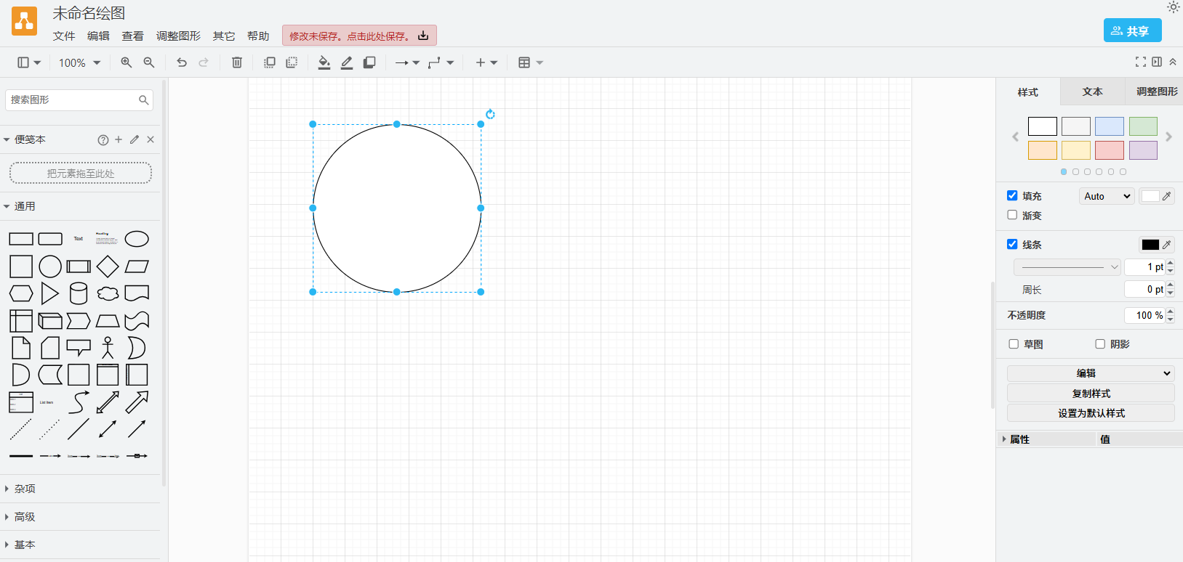The image size is (1183, 562).
Task: Select the cylinder shape in the palette
Action: point(79,293)
